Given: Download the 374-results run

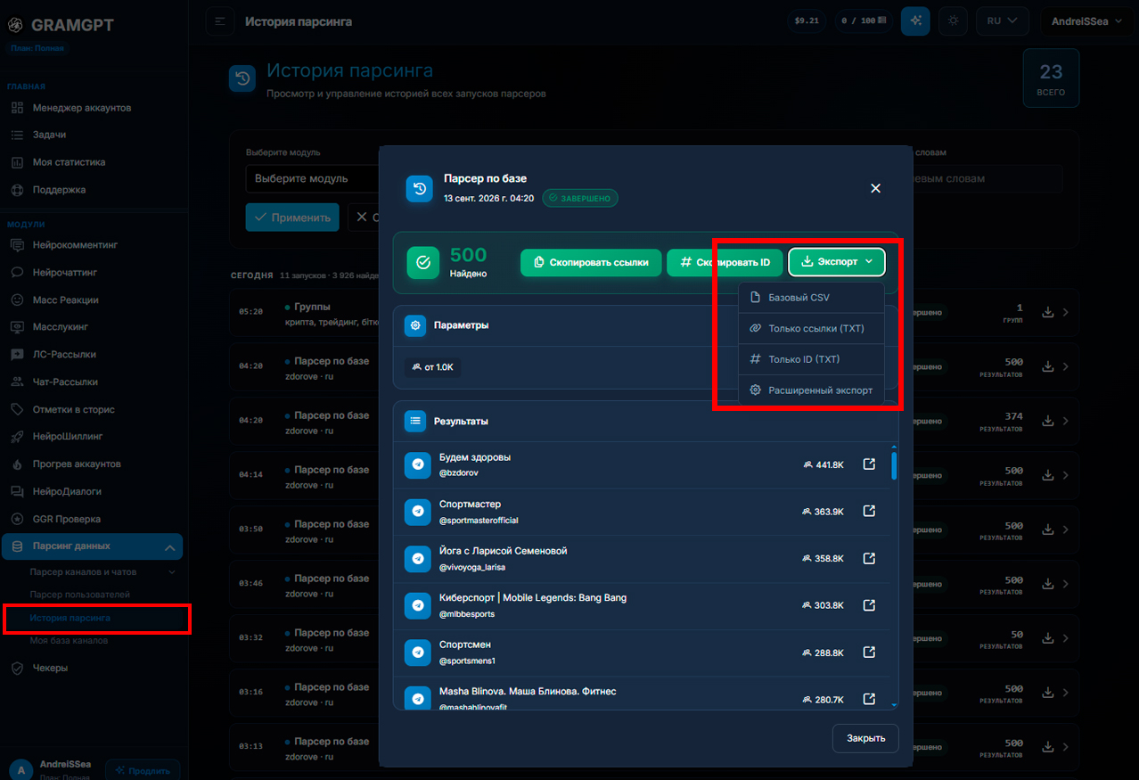Looking at the screenshot, I should click(1048, 421).
